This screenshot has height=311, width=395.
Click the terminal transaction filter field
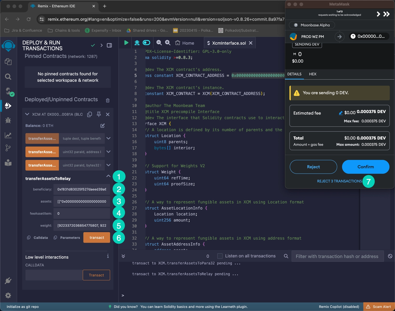pos(338,256)
